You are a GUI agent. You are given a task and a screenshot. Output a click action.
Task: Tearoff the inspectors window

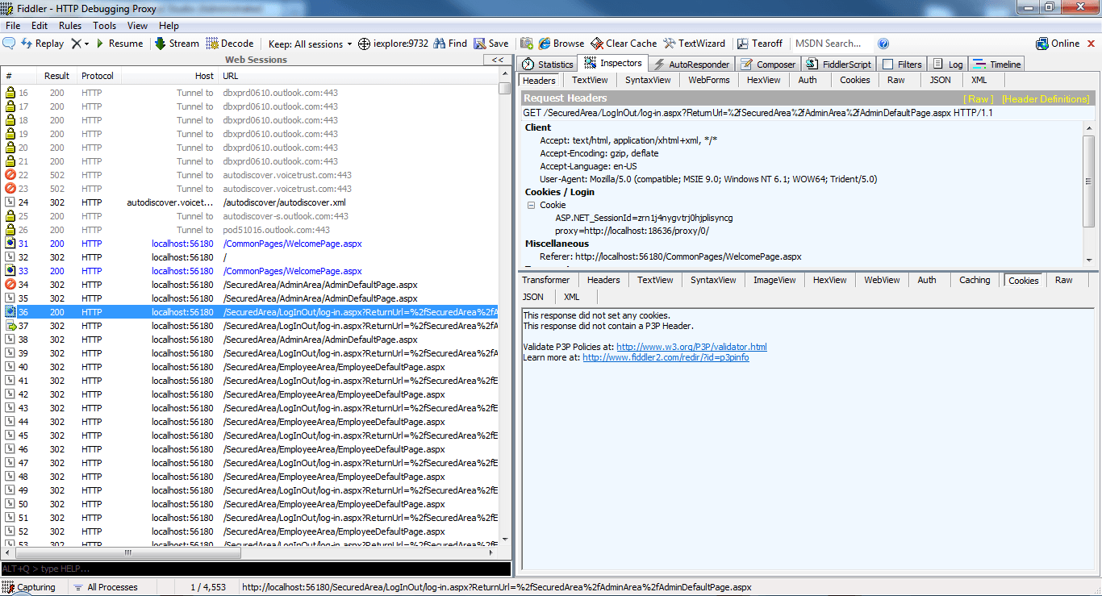tap(758, 44)
